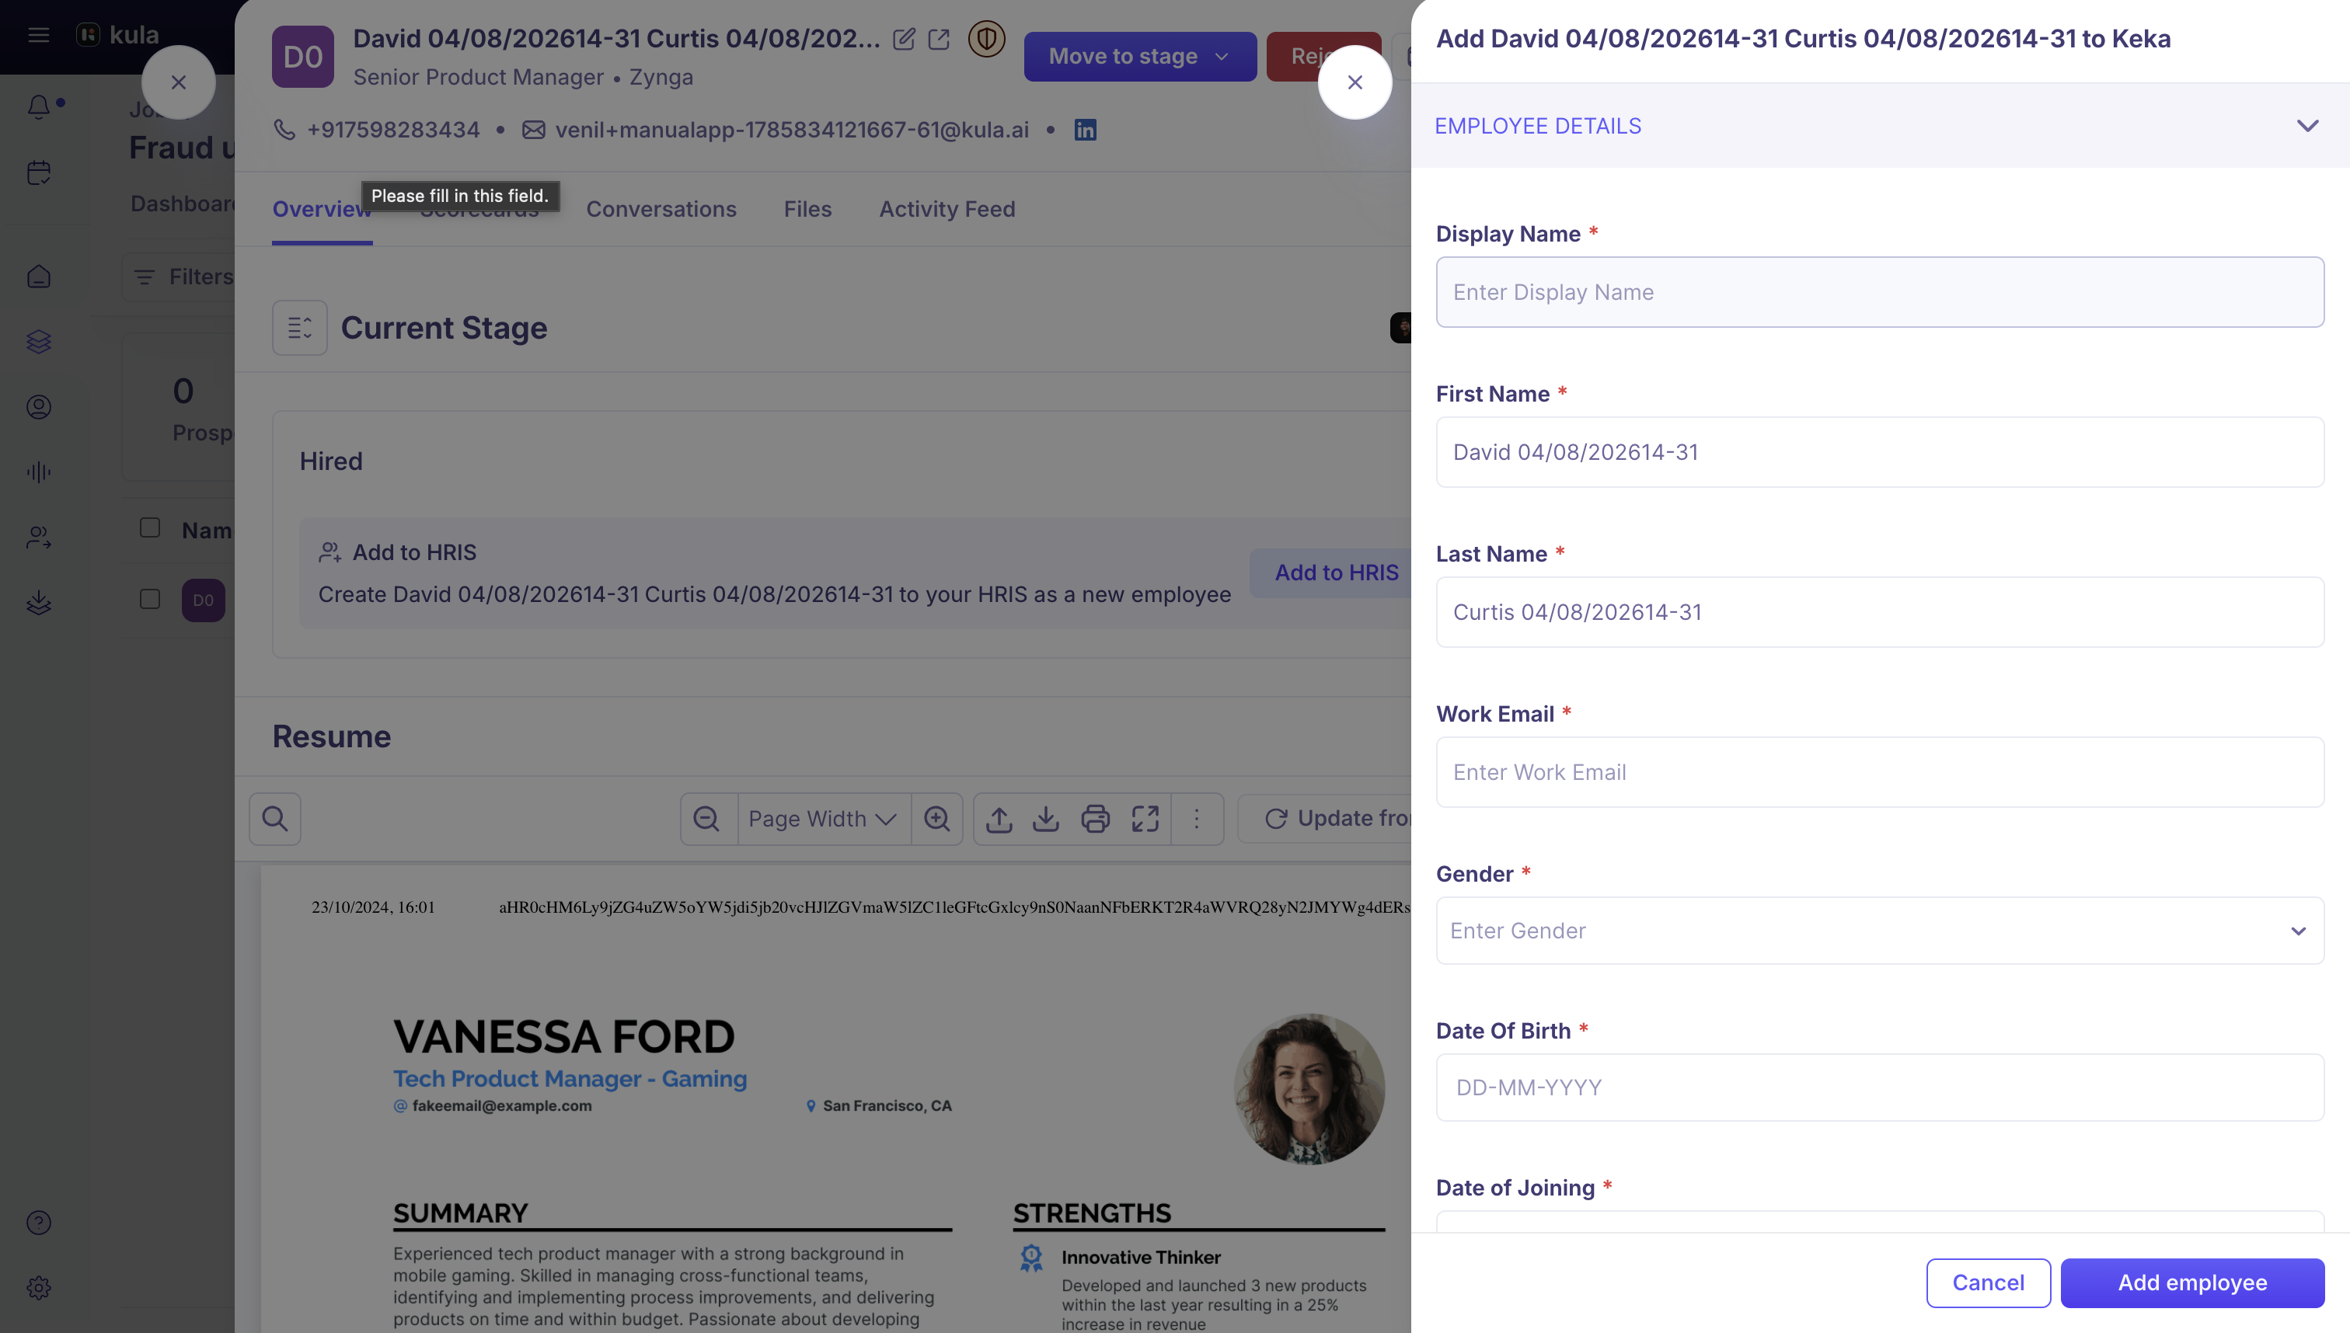Switch to the Conversations tab
The width and height of the screenshot is (2350, 1333).
click(x=661, y=209)
